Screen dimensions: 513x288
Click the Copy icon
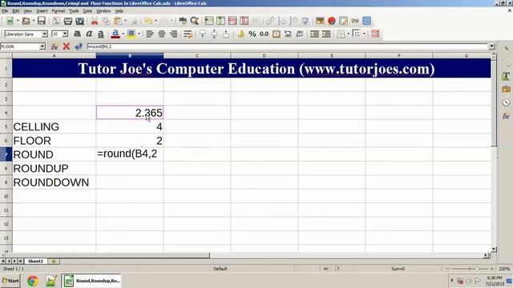click(x=106, y=21)
